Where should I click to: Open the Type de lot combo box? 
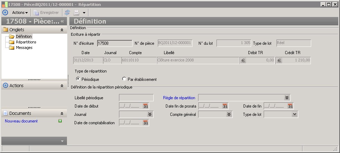point(295,114)
